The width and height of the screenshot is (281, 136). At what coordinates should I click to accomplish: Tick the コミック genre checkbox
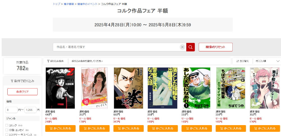point(7,125)
